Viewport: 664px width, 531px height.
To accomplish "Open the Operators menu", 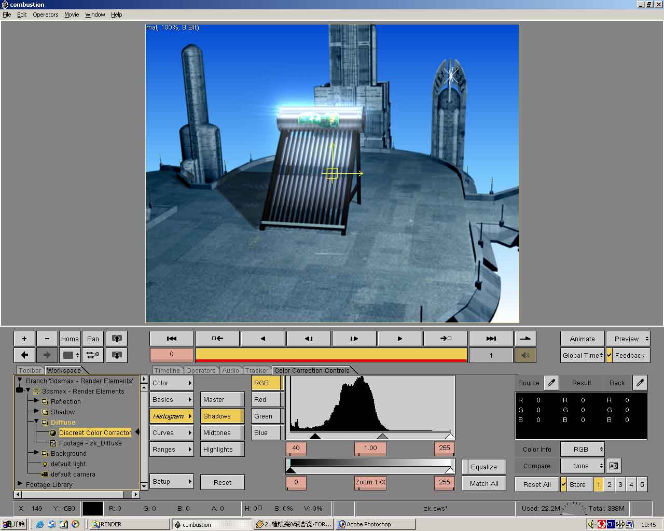I will pos(45,15).
